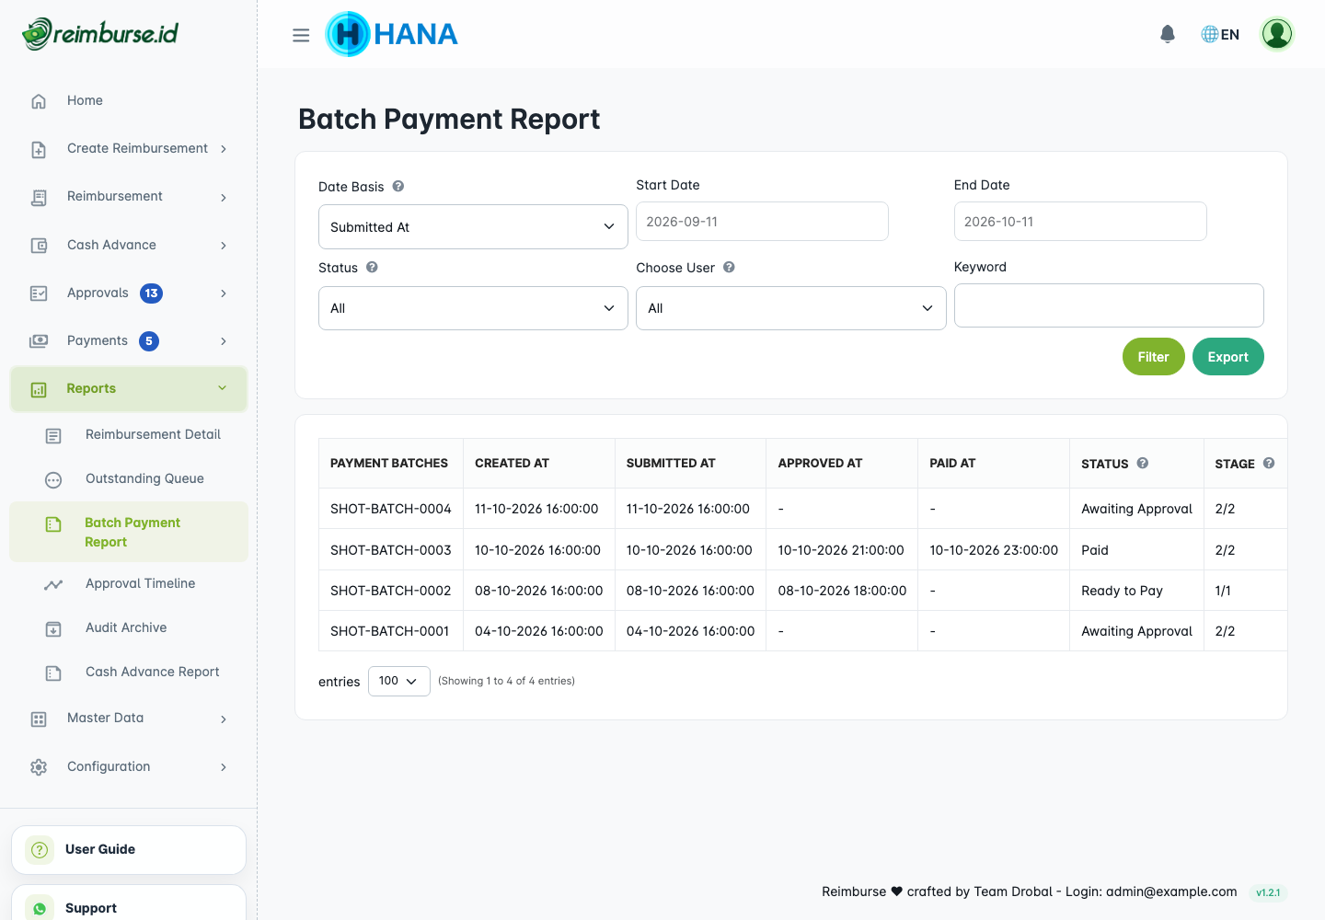Screen dimensions: 1325x920
Task: Expand Approvals menu with 13 badge
Action: pyautogui.click(x=129, y=293)
